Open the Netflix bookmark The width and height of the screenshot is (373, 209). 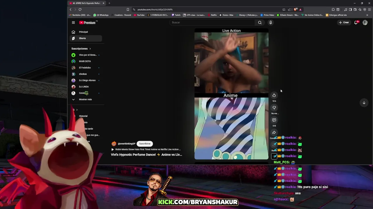tap(212, 15)
